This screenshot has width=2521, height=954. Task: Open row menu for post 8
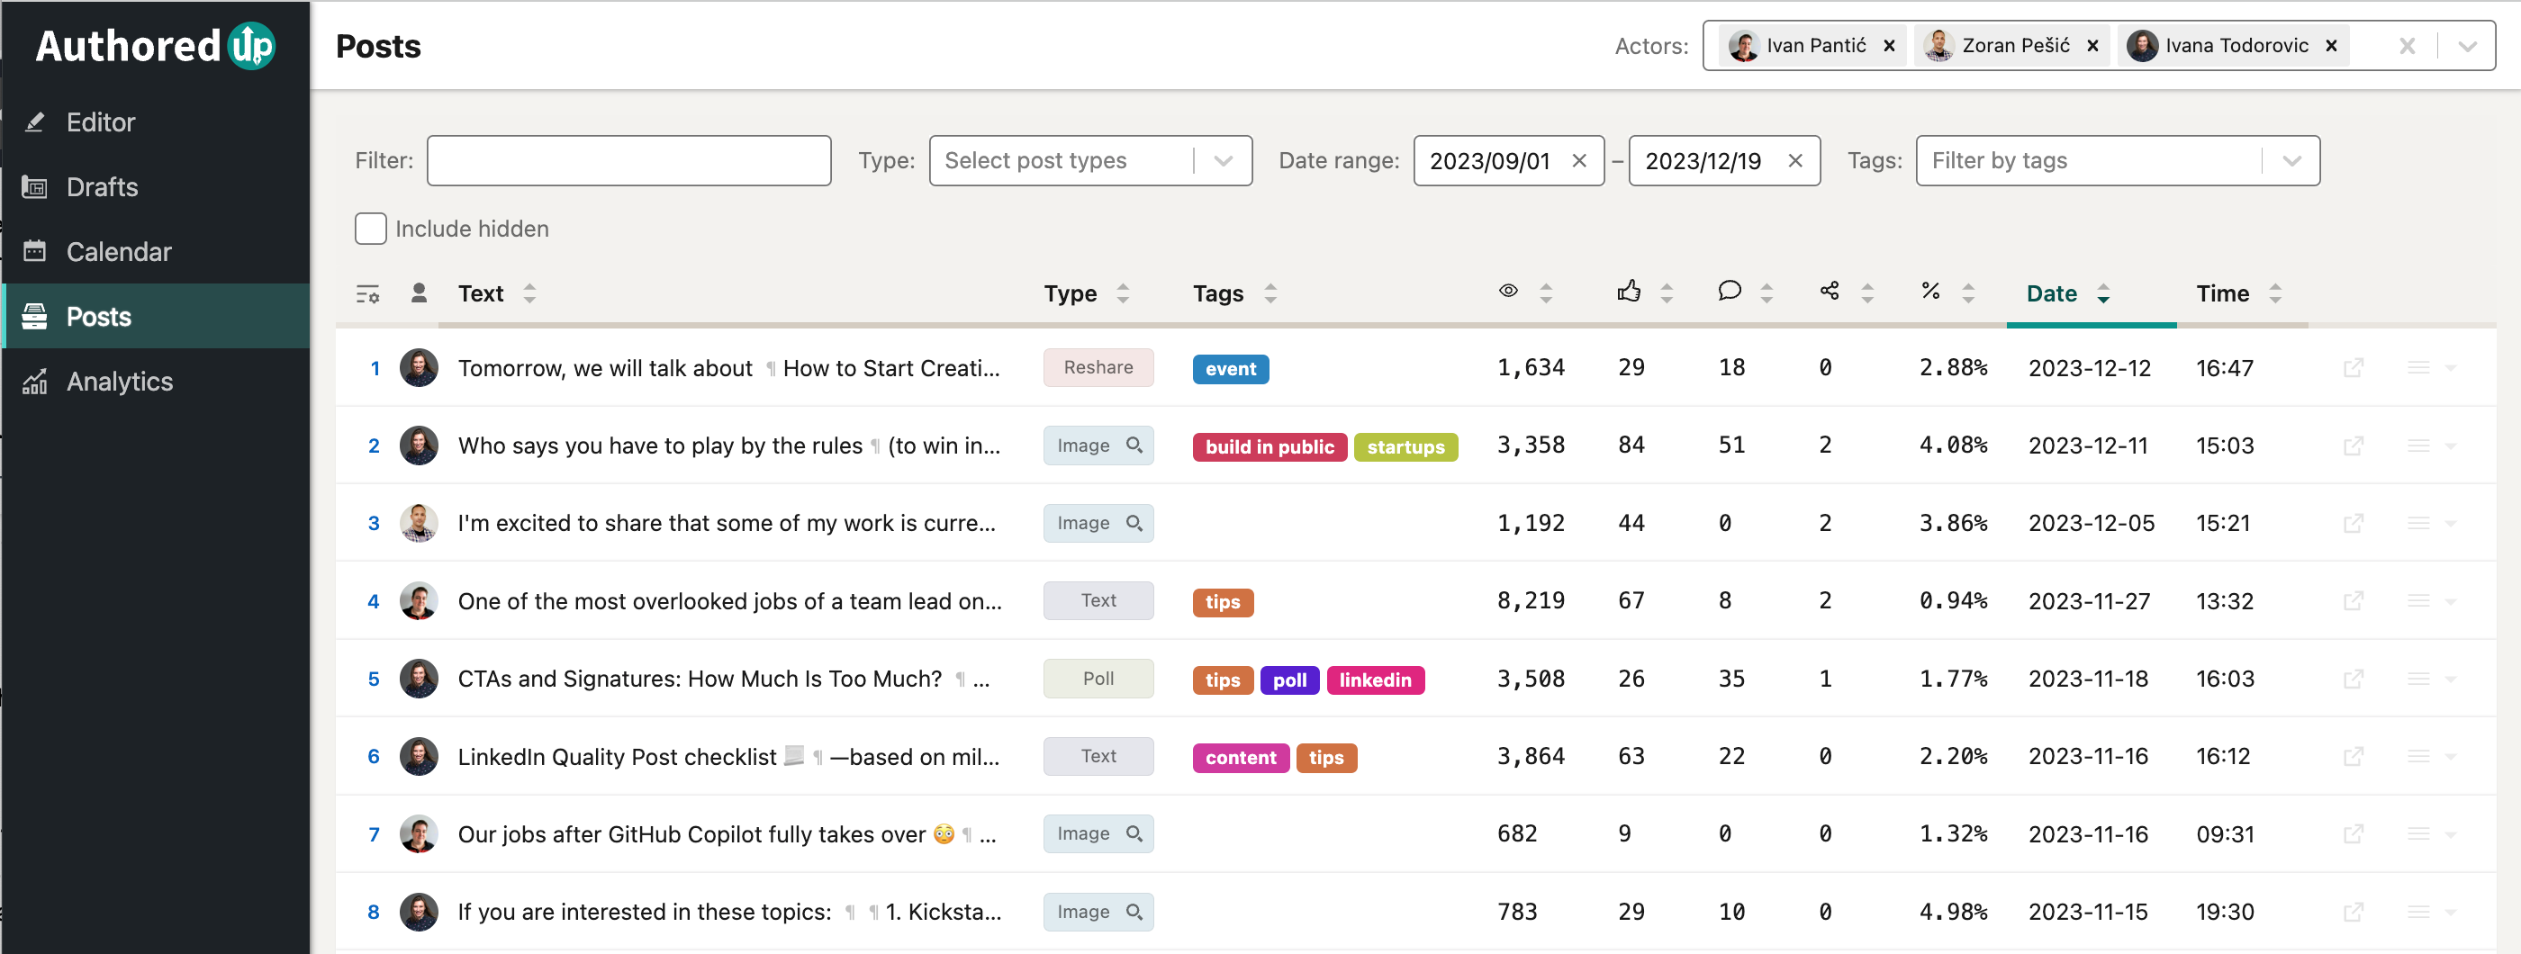pos(2432,912)
